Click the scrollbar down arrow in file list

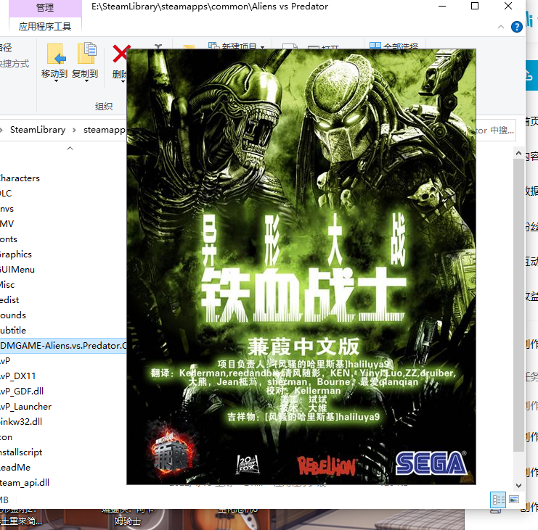pyautogui.click(x=518, y=486)
